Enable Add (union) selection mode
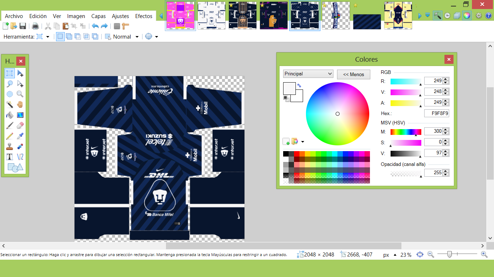 pos(69,36)
